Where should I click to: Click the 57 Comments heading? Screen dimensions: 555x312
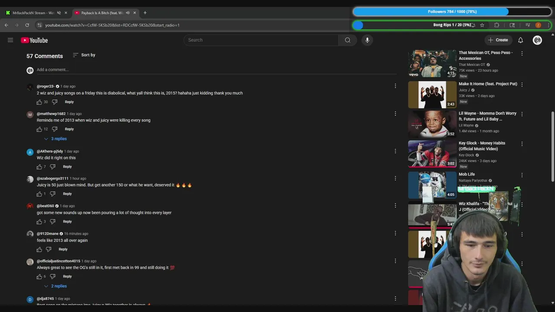point(45,56)
